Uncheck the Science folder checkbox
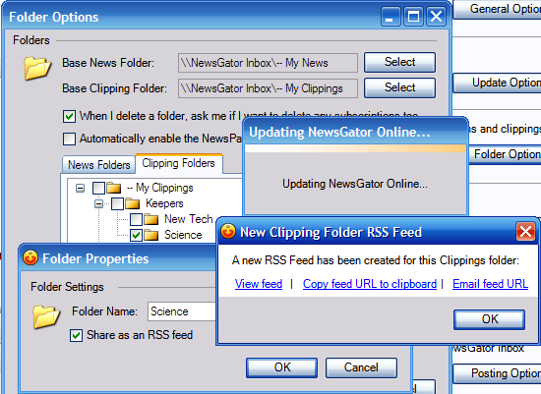541x394 pixels. coord(136,235)
